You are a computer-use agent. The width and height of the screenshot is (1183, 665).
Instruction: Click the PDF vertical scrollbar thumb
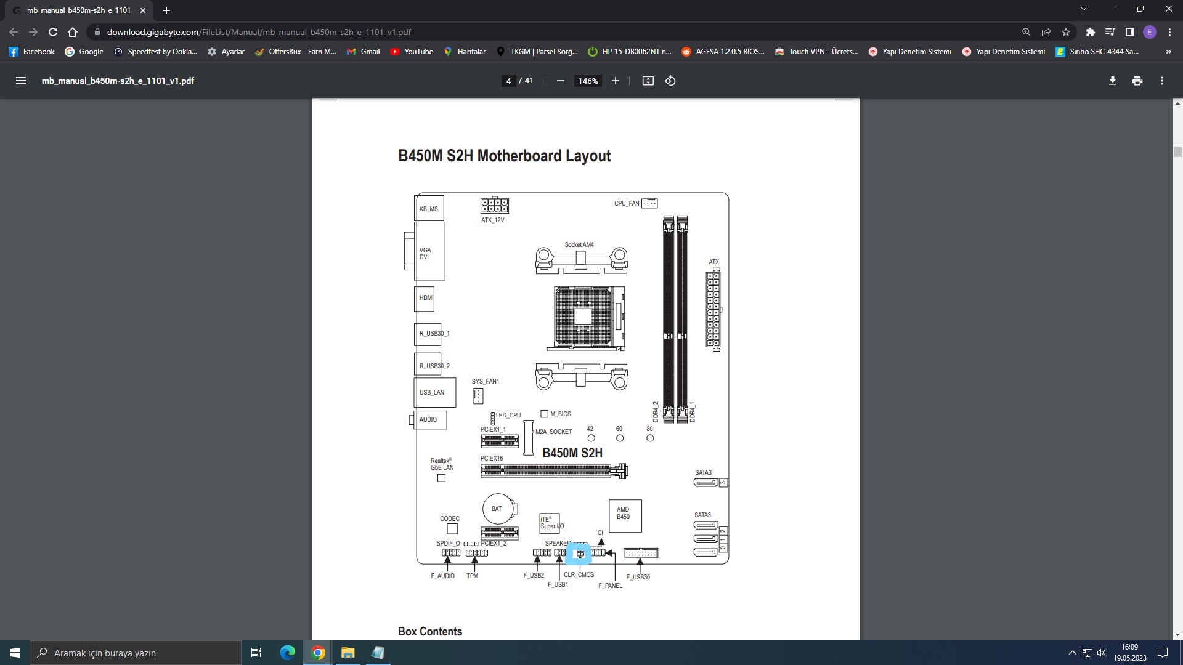(x=1177, y=151)
